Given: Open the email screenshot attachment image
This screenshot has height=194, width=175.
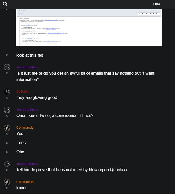Looking at the screenshot, I should point(89,28).
